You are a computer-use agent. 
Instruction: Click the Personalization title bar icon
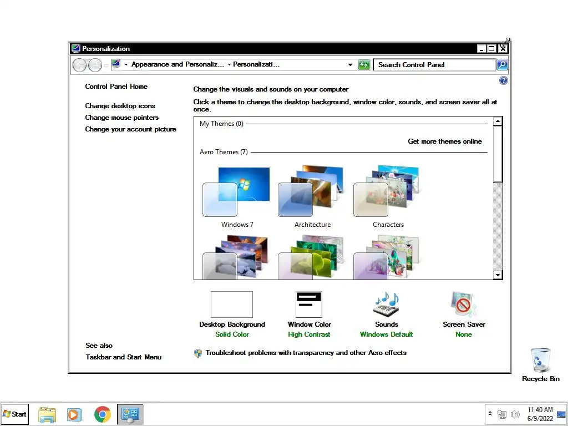pyautogui.click(x=75, y=49)
